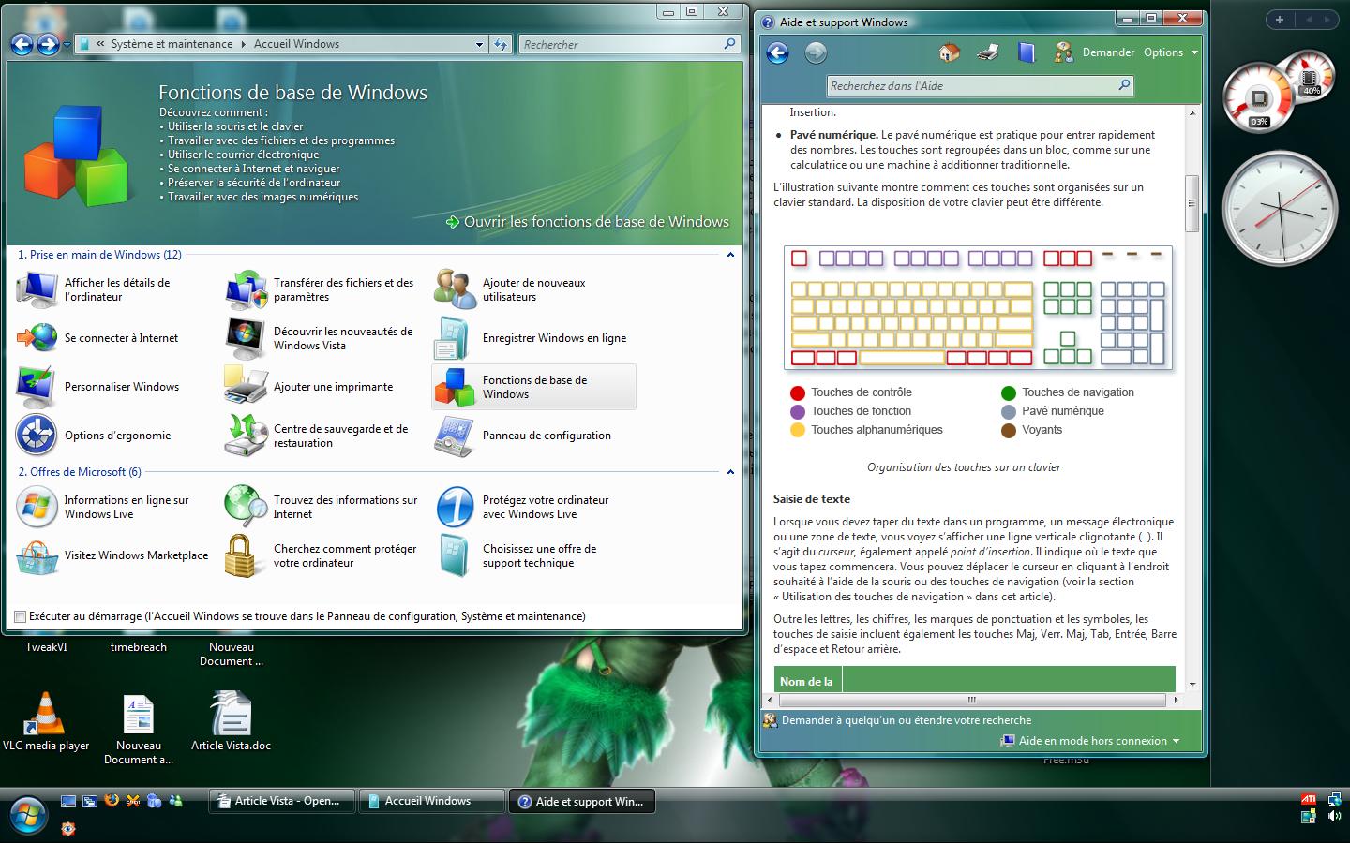Click the back arrow in Accueil Windows
This screenshot has height=843, width=1350.
(22, 44)
